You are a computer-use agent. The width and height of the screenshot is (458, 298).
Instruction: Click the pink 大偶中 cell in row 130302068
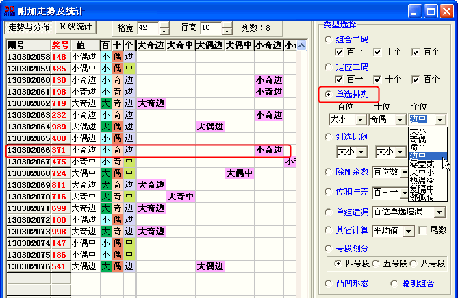pos(239,173)
